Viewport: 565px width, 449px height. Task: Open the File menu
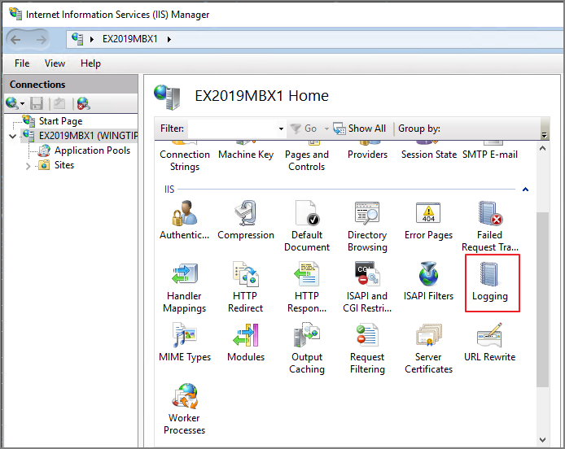coord(22,63)
